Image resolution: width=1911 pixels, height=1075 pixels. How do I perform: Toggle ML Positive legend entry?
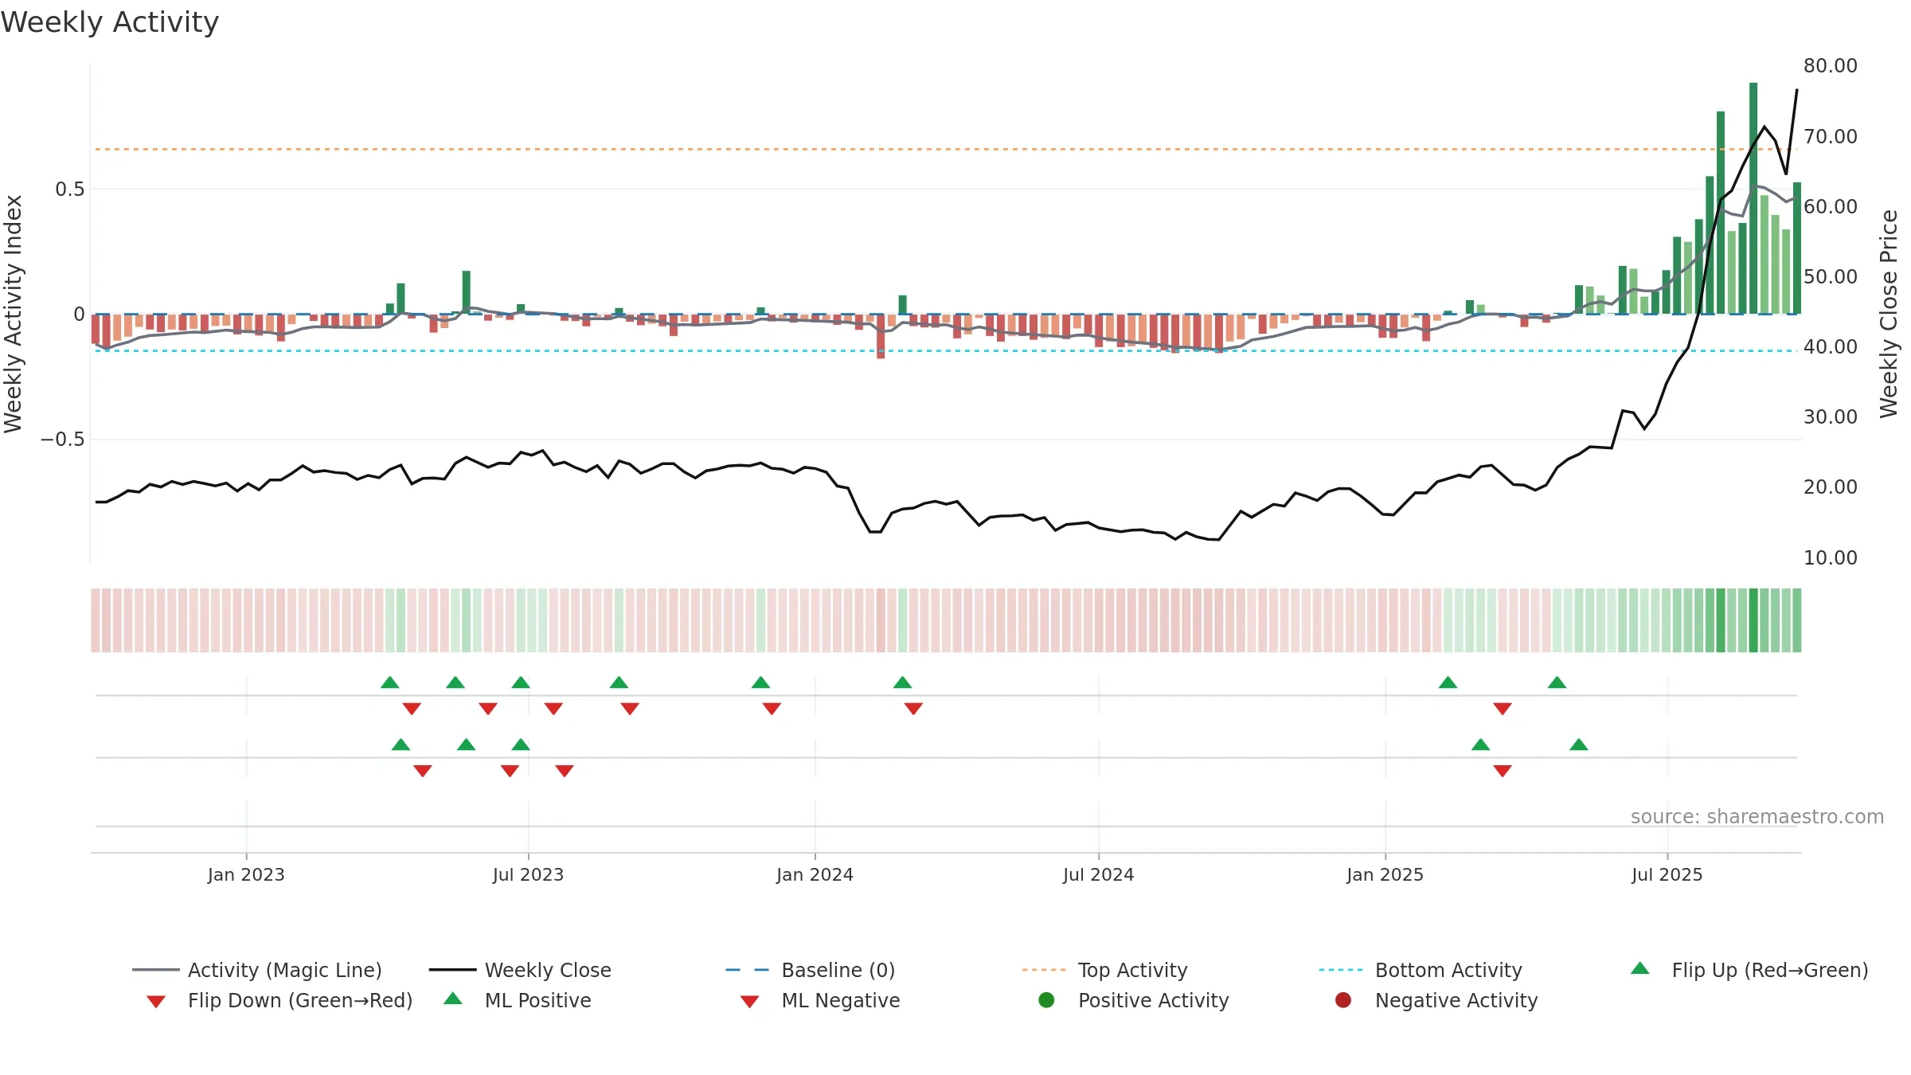518,1000
